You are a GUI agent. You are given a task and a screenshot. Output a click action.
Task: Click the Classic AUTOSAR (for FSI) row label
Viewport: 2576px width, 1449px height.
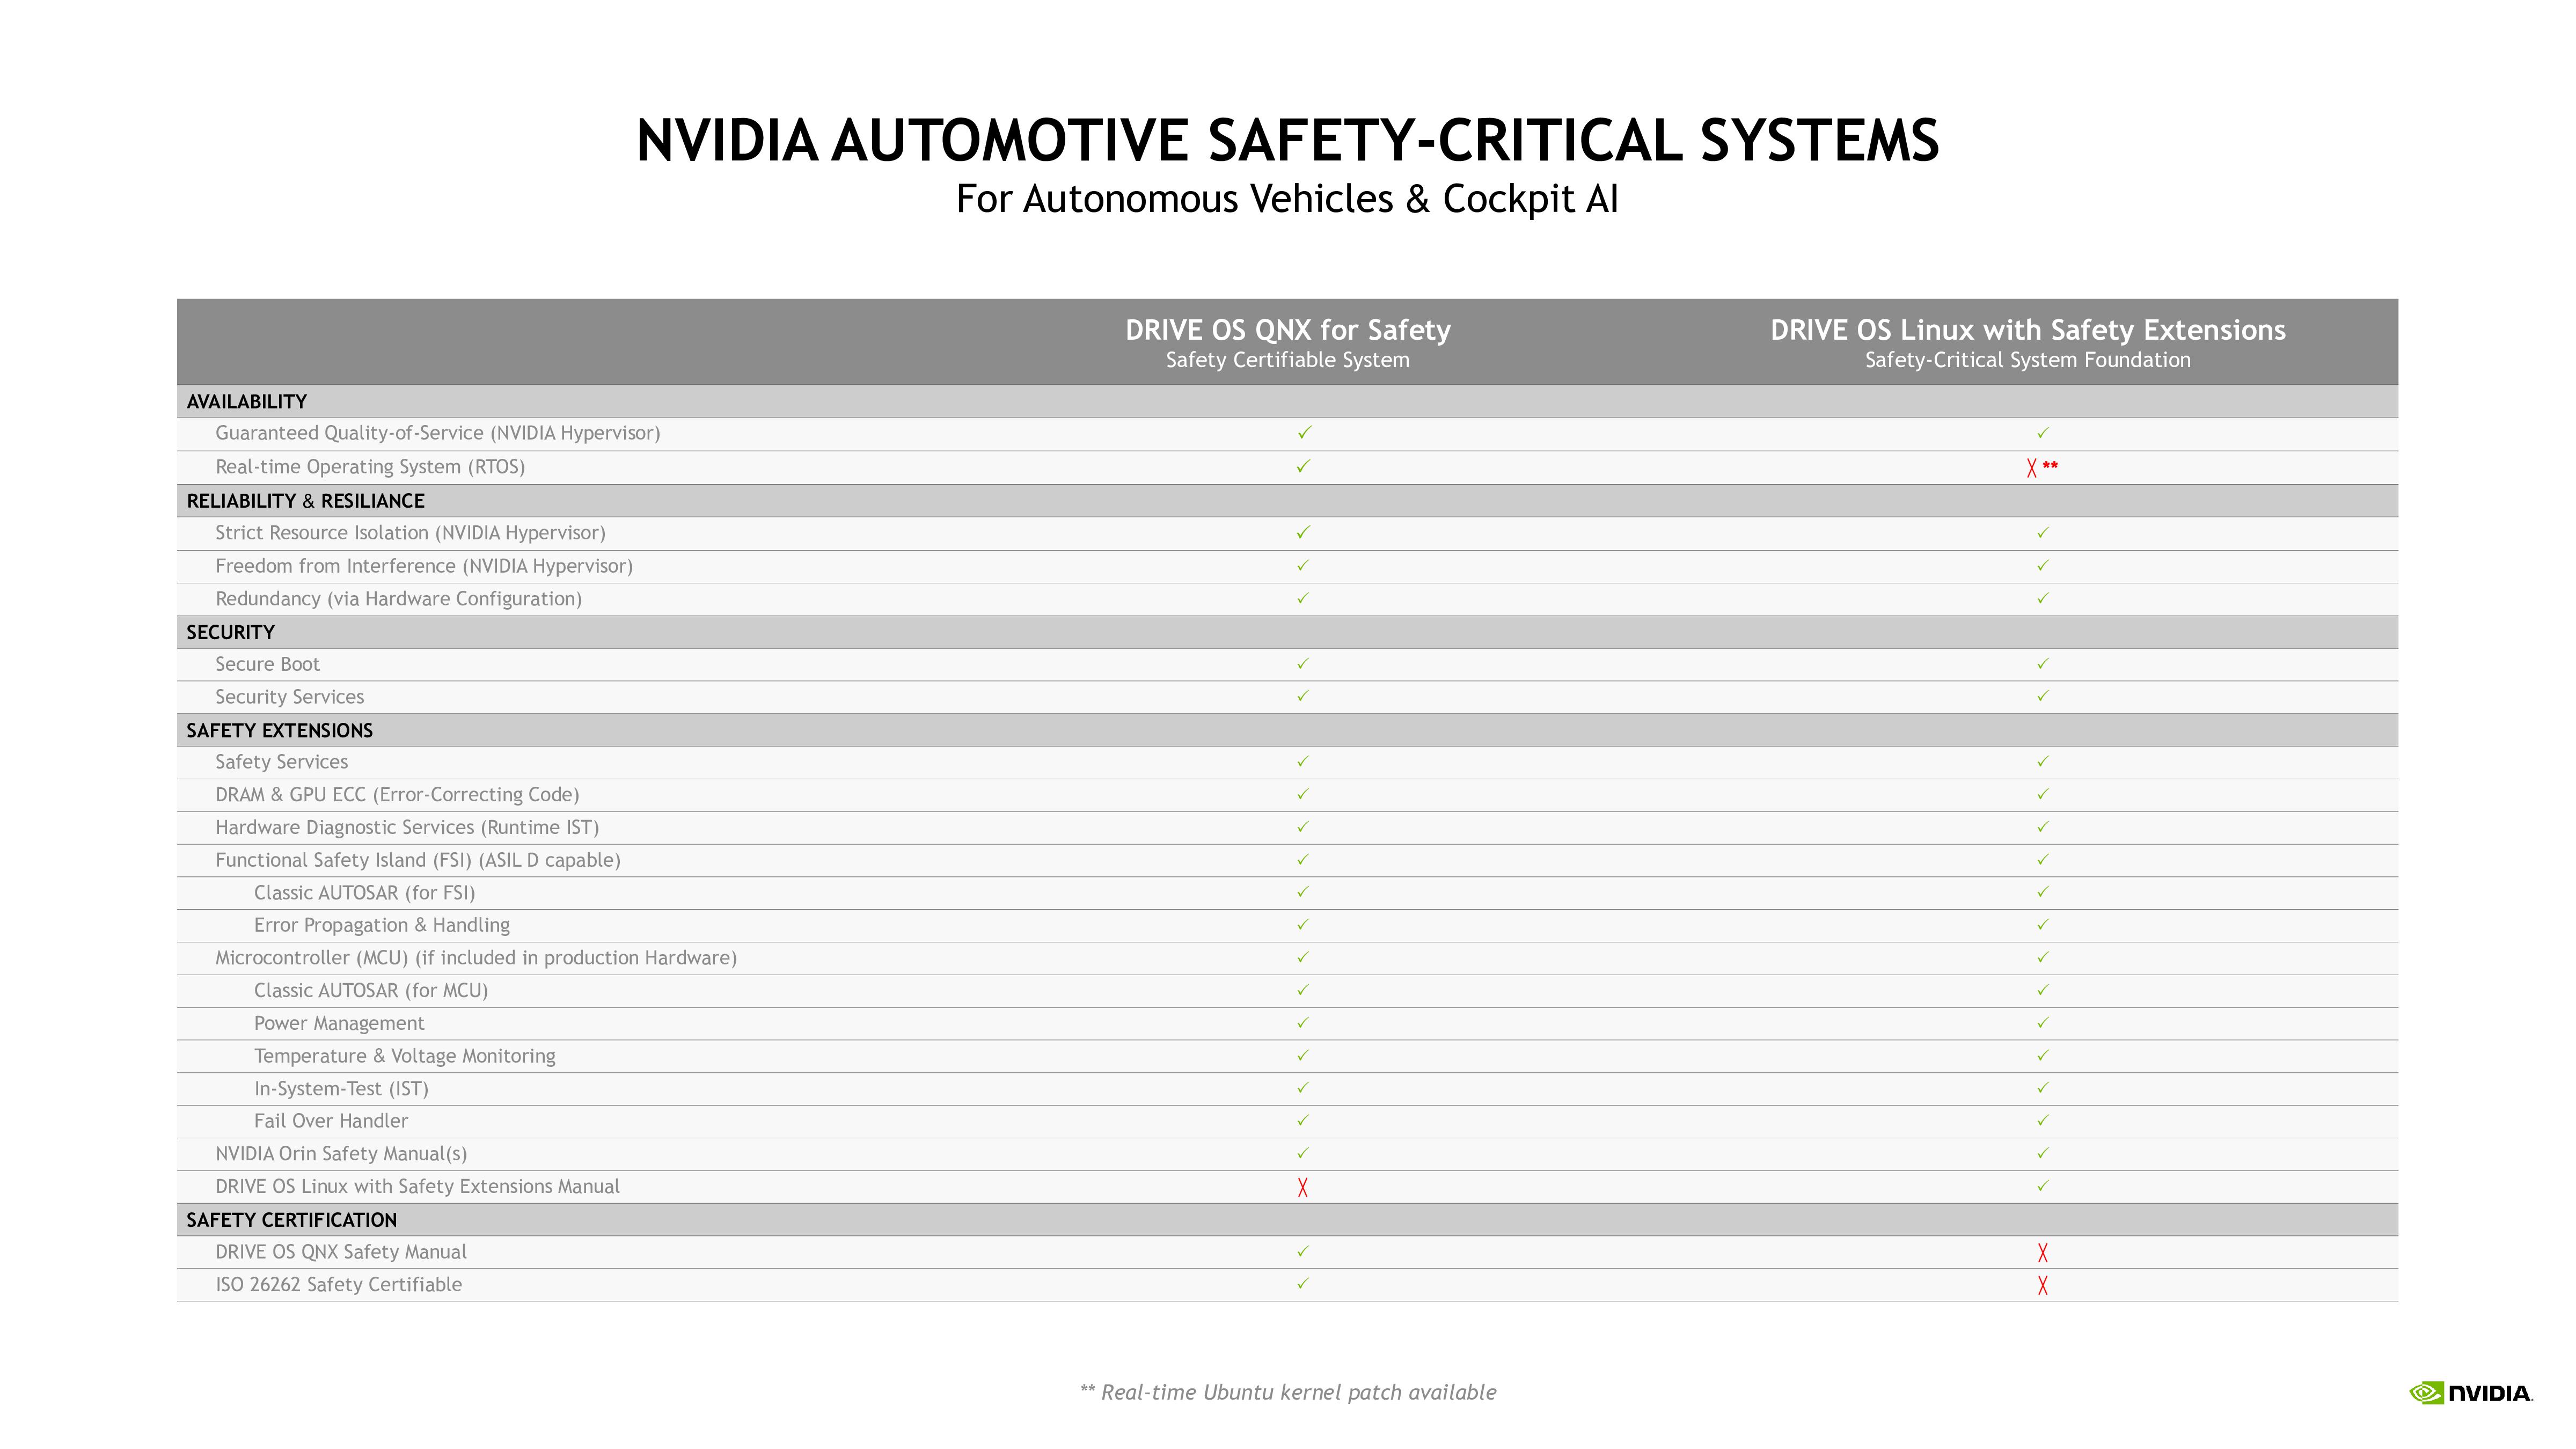tap(365, 893)
